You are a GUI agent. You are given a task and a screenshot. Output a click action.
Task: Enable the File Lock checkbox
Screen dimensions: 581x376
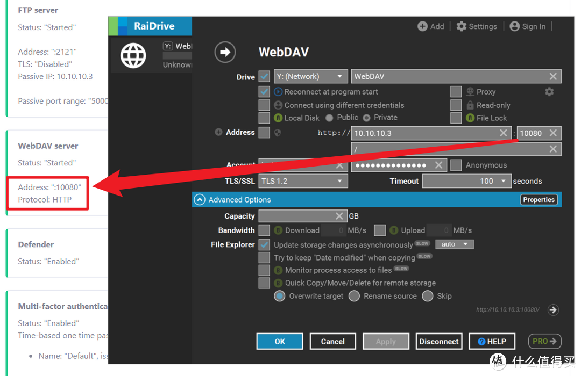click(x=456, y=118)
